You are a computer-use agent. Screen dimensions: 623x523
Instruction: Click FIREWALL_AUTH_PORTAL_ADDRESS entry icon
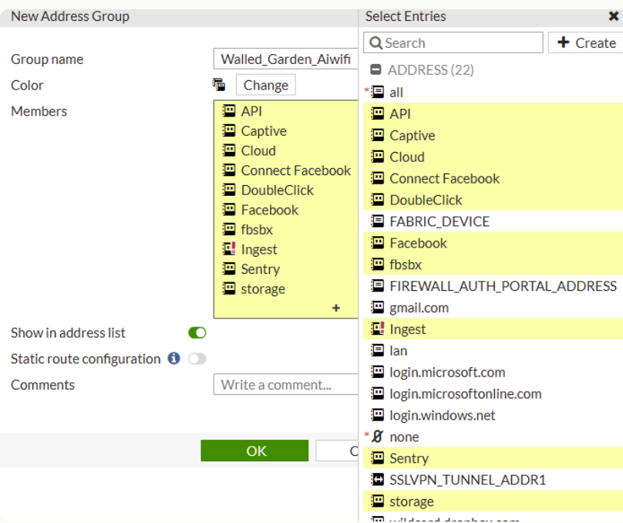(x=378, y=285)
